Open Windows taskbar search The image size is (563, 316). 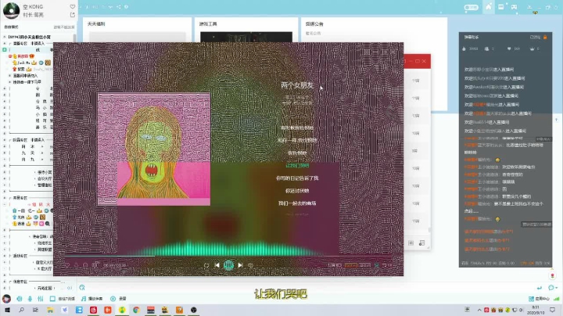[x=21, y=310]
